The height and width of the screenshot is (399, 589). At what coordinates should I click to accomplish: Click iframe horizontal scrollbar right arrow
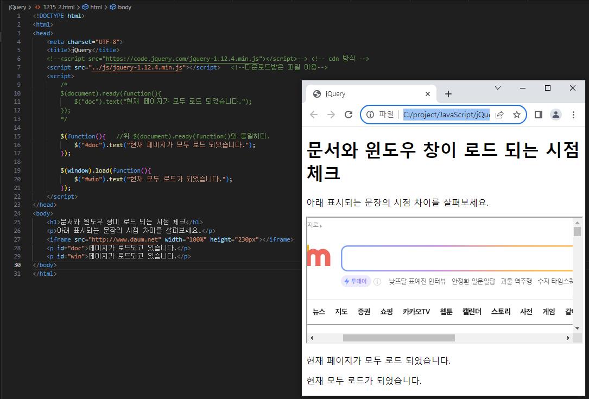pos(568,338)
